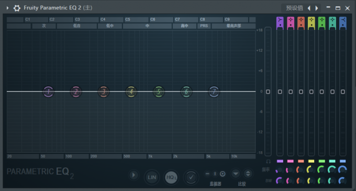
Task: Select EQ band node 6
Action: point(186,92)
